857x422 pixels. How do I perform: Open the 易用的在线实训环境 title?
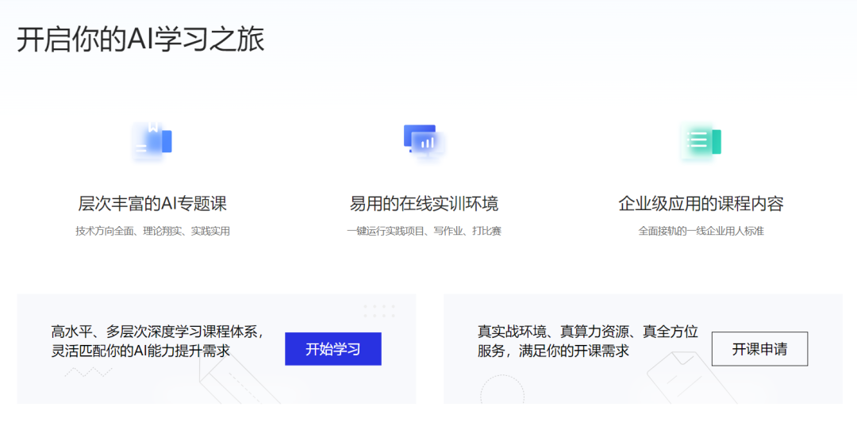(x=424, y=204)
